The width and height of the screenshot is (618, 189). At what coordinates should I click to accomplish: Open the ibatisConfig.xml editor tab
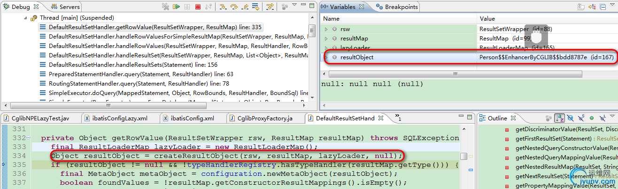(193, 118)
